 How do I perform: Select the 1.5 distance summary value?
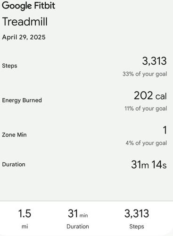click(x=25, y=213)
